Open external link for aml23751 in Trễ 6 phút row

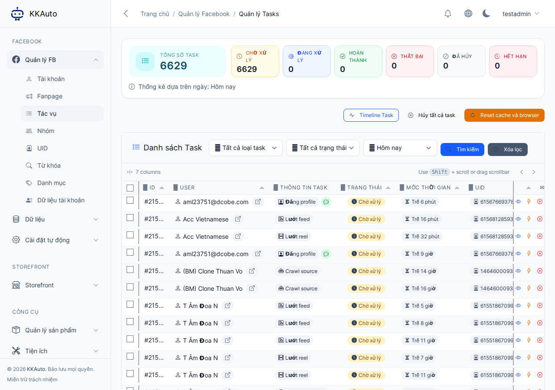258,202
